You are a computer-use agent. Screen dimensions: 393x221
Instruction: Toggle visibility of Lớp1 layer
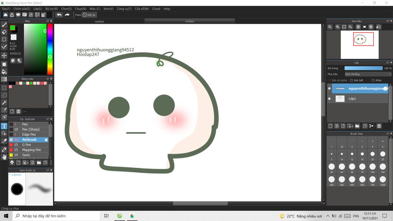click(329, 99)
